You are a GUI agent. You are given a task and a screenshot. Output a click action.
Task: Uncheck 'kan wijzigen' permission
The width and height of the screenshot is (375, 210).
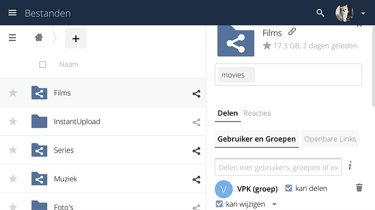[219, 204]
